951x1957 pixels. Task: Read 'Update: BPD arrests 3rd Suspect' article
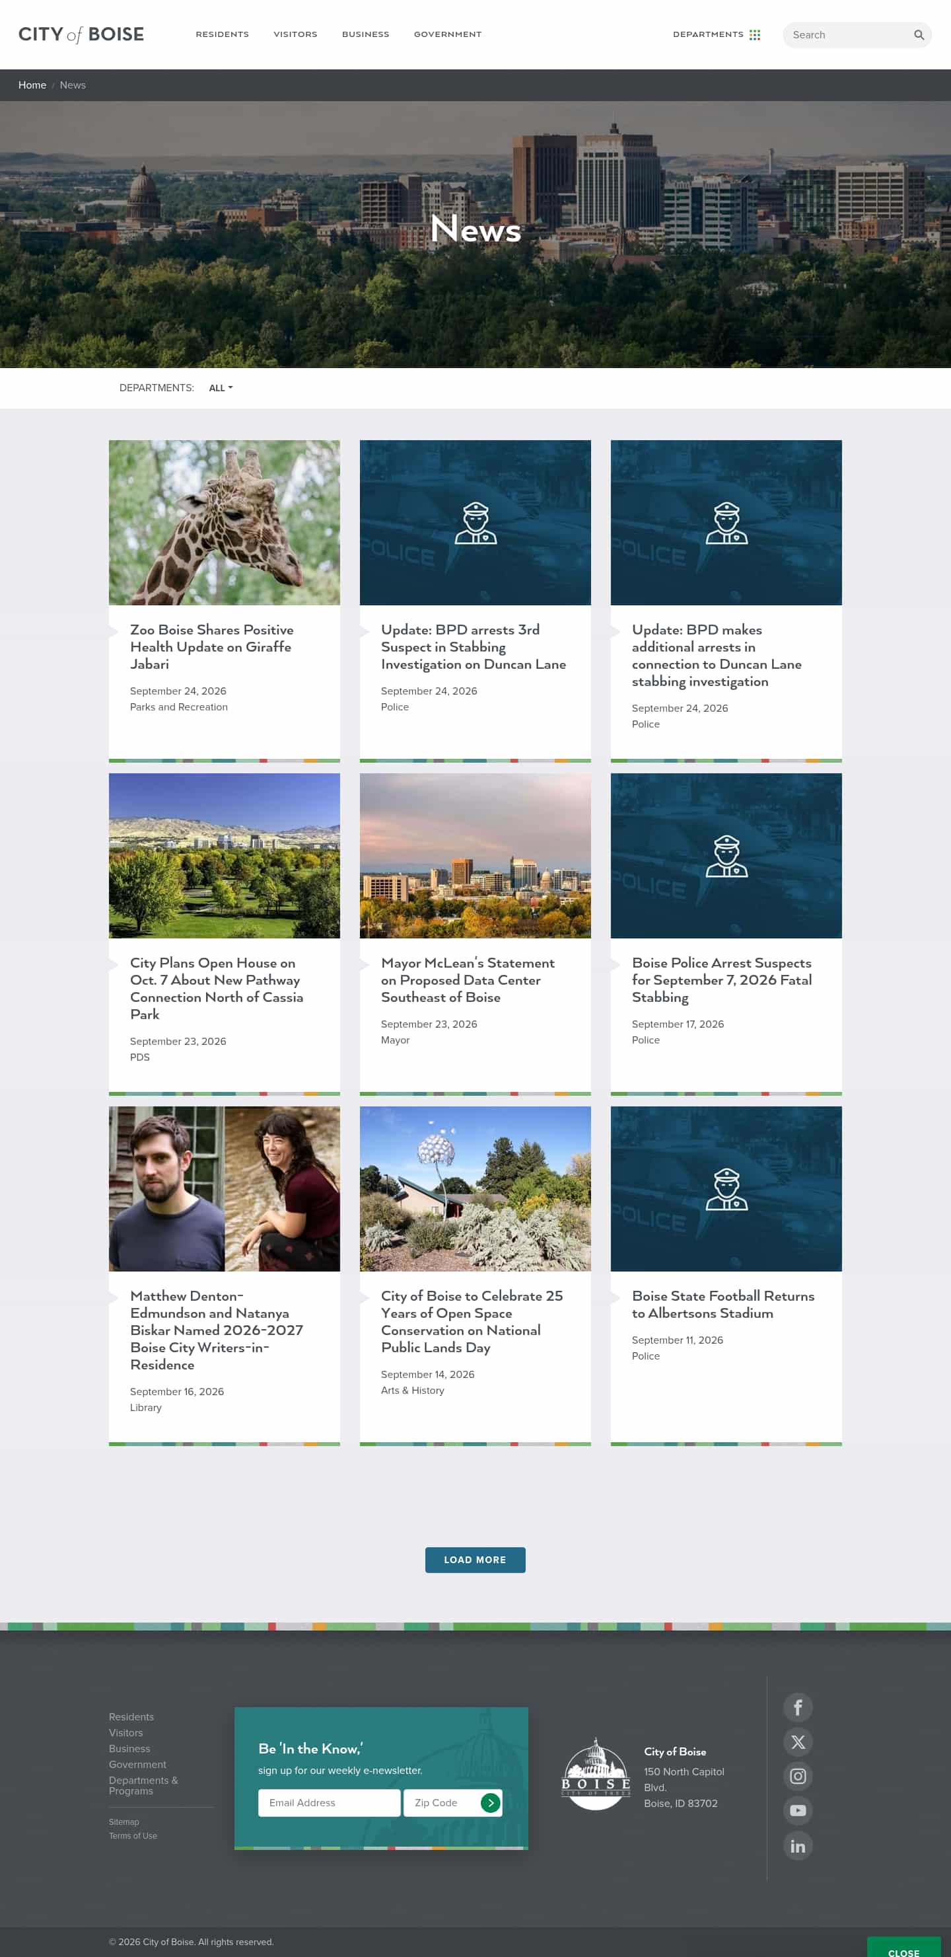[x=474, y=646]
